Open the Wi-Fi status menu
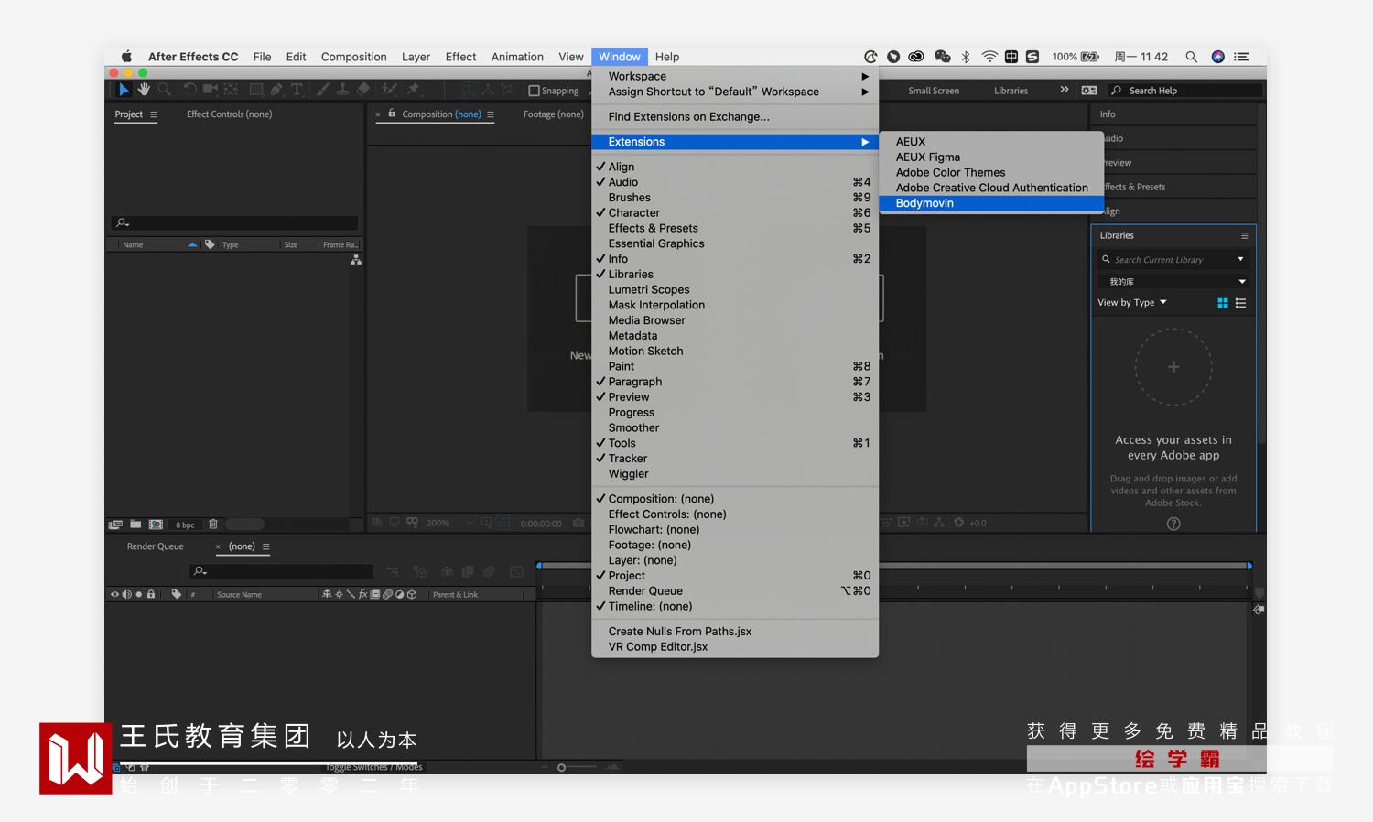 click(x=989, y=57)
